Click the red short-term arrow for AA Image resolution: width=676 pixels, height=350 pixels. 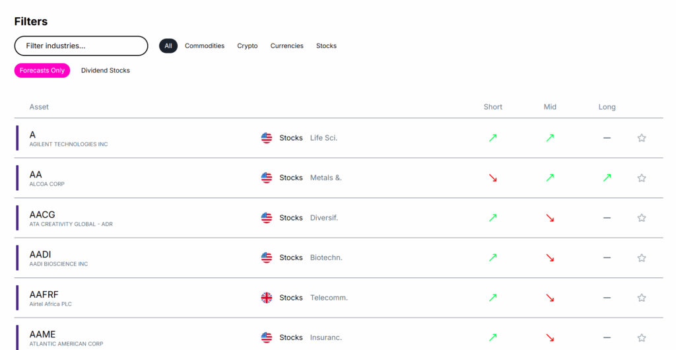click(492, 178)
